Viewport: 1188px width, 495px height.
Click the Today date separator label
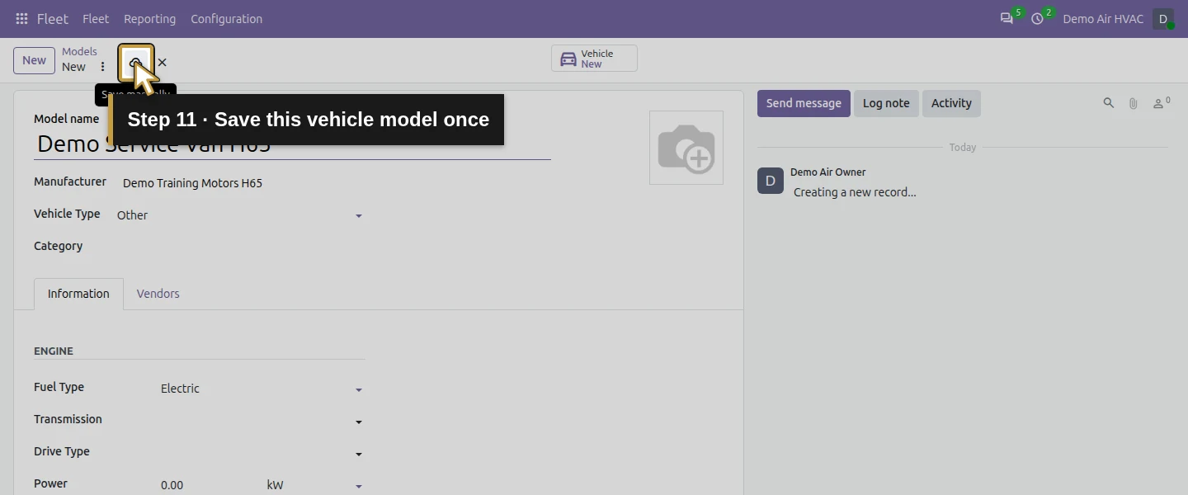pos(963,148)
